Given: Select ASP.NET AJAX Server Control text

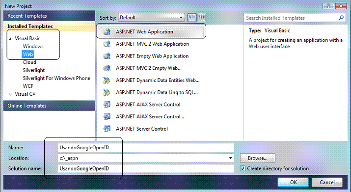Looking at the screenshot, I should (x=148, y=105).
